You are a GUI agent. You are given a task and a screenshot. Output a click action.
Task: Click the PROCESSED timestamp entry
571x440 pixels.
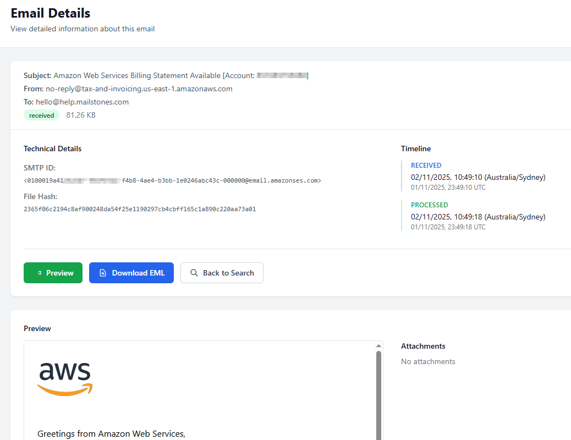[478, 217]
